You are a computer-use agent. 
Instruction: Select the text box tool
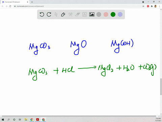84,15
